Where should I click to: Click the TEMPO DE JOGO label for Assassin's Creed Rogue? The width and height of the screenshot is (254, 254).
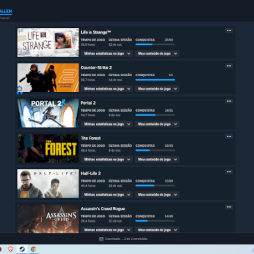[93, 216]
